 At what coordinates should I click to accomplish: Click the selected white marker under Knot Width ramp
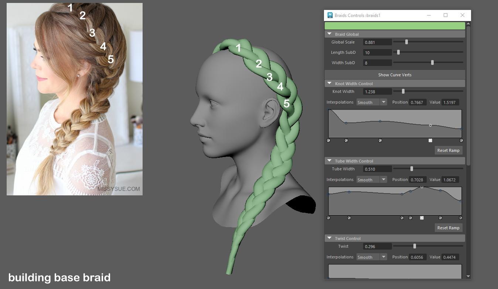[430, 140]
